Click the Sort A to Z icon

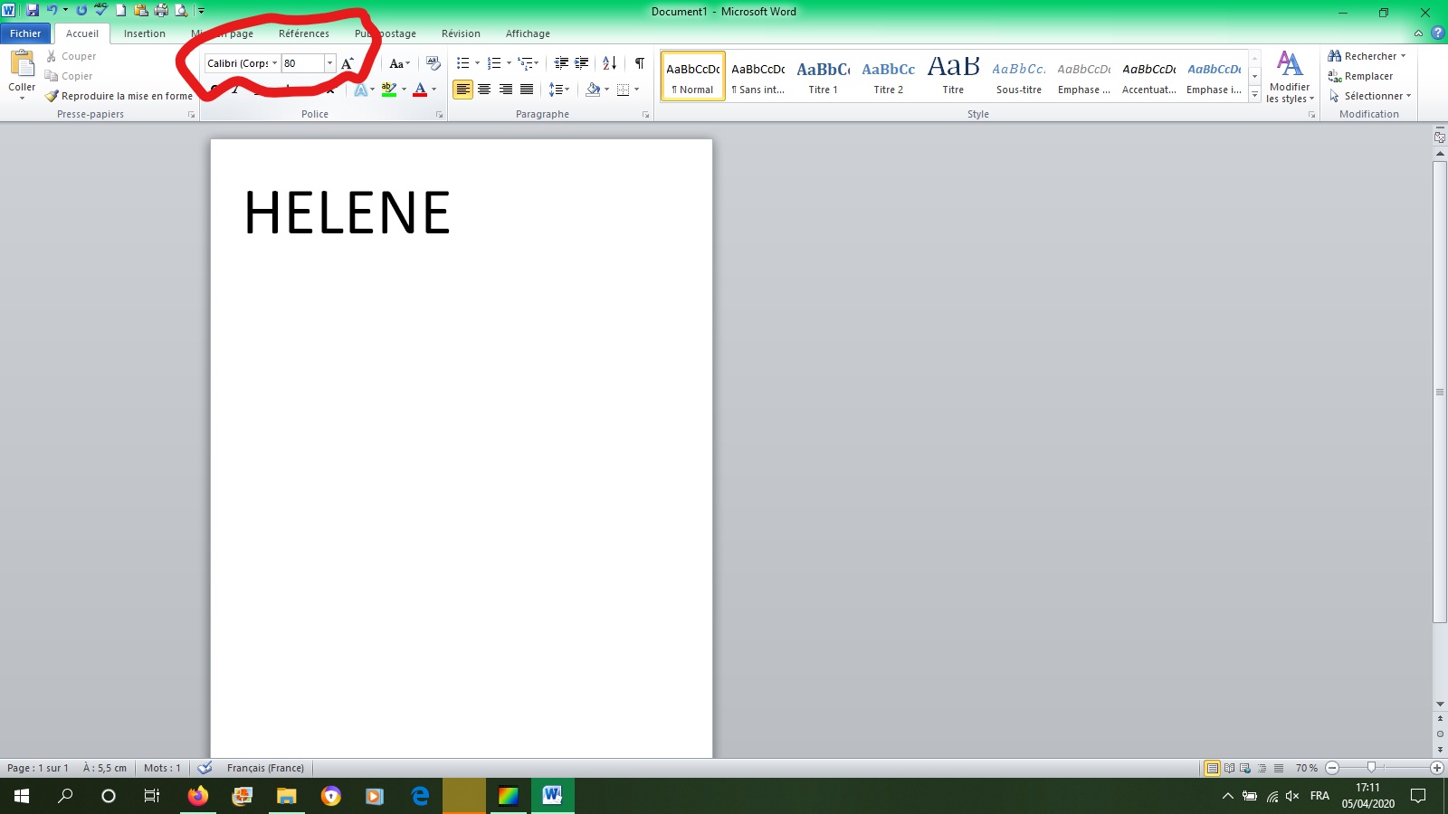tap(610, 63)
